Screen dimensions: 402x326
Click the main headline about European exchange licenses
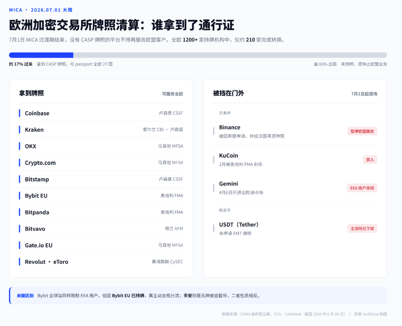point(121,25)
